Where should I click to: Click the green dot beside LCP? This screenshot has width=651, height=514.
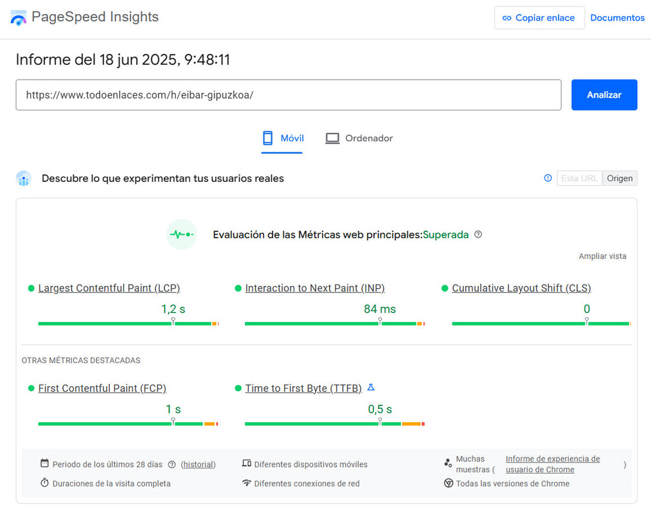(31, 288)
